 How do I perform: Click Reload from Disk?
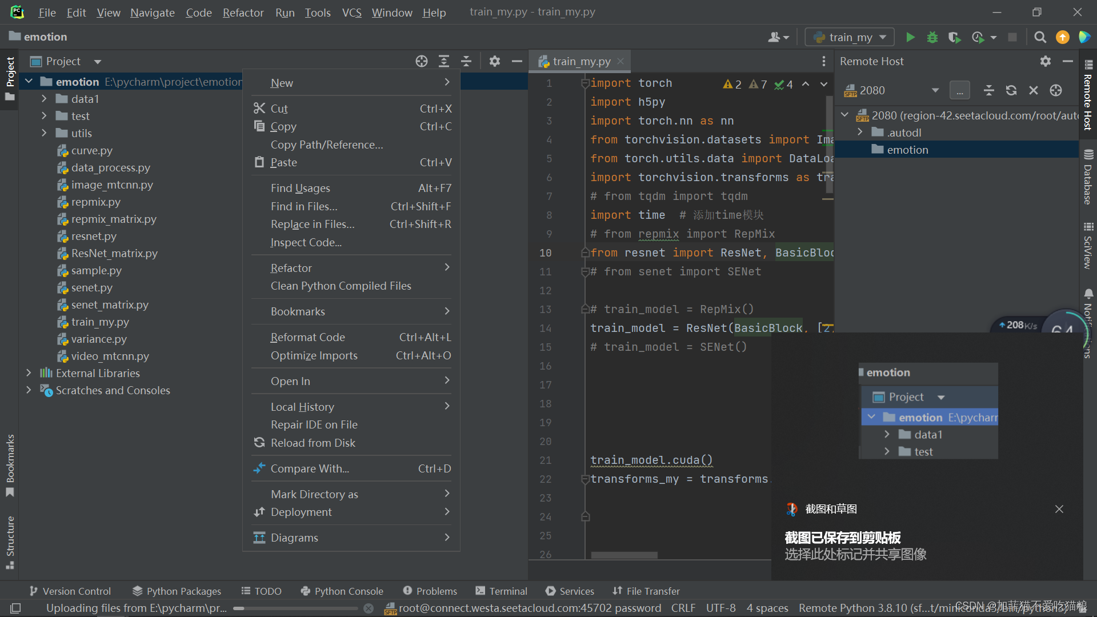pos(351,443)
